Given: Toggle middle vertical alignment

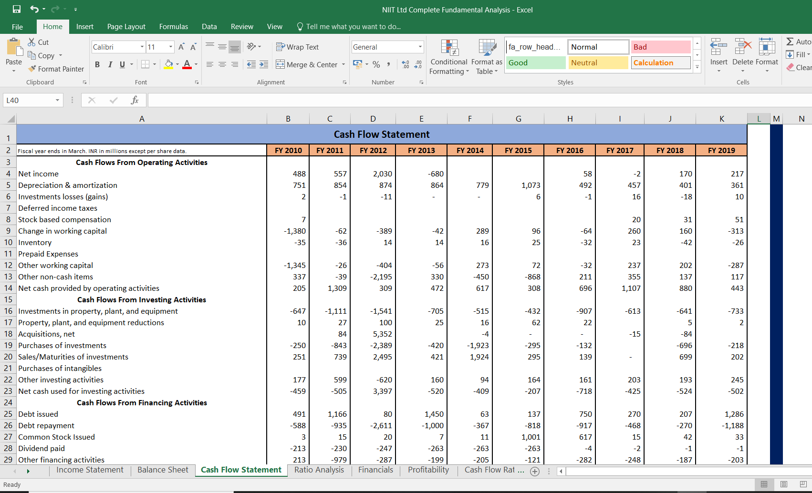Looking at the screenshot, I should pos(222,47).
